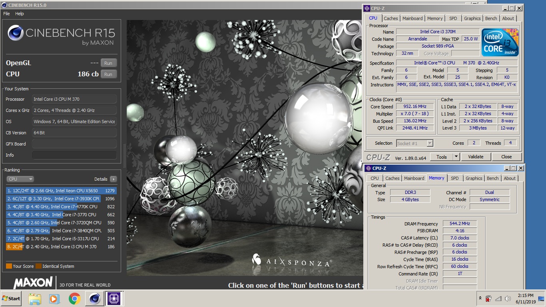Open Memory tab in top CPU-Z window
The image size is (546, 307).
click(435, 18)
